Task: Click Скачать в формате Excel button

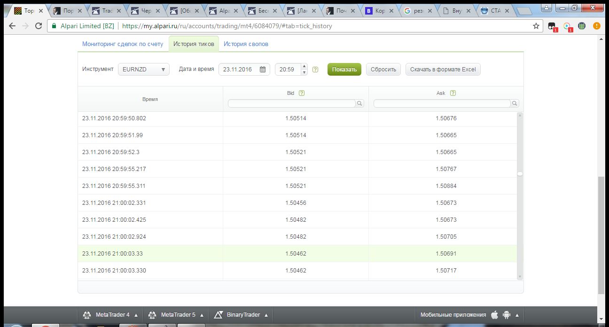Action: click(x=443, y=70)
